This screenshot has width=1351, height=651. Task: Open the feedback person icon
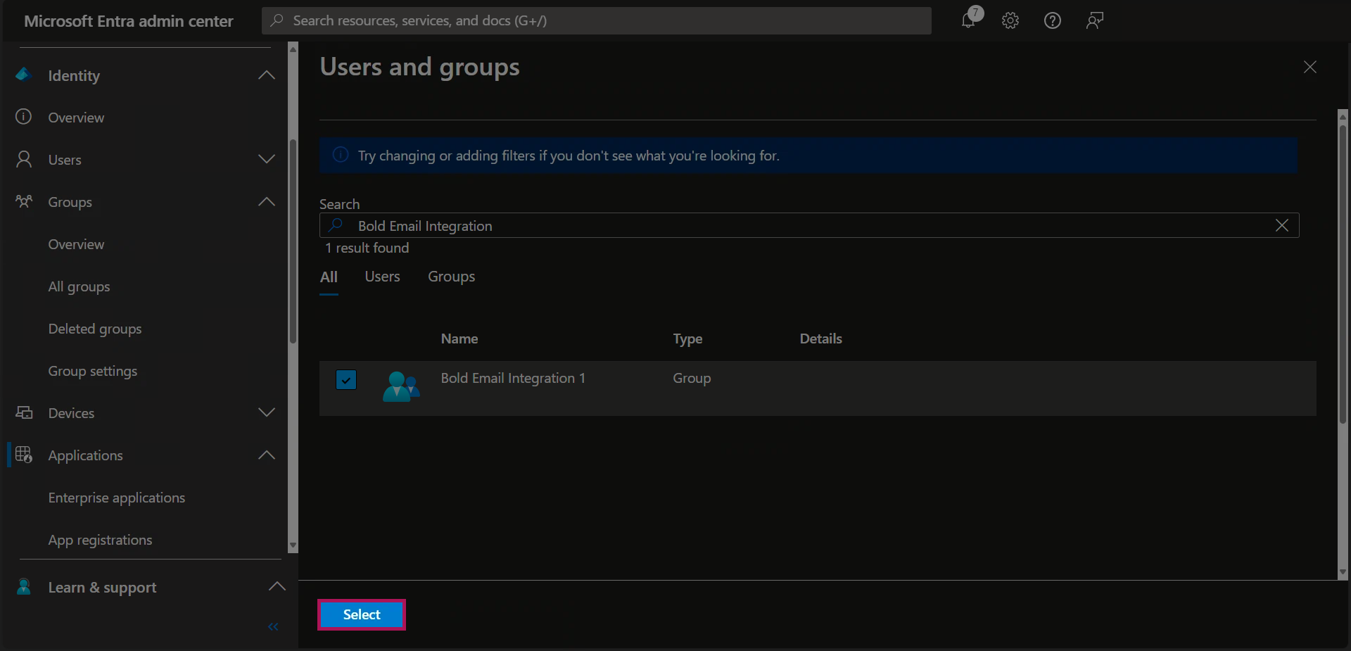(x=1094, y=20)
